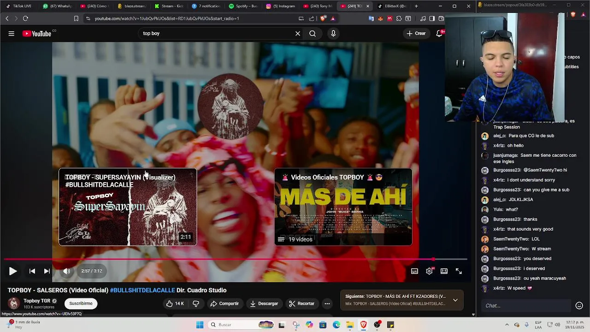The image size is (590, 332).
Task: Play the paused video
Action: (x=13, y=271)
